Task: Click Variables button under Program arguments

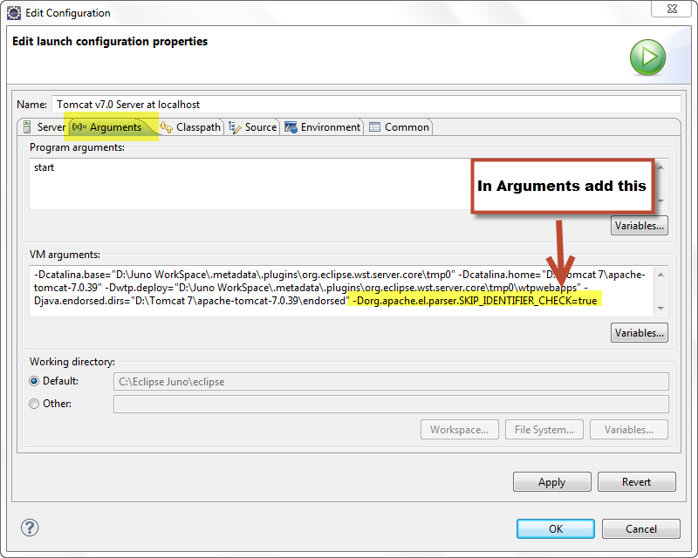Action: 640,226
